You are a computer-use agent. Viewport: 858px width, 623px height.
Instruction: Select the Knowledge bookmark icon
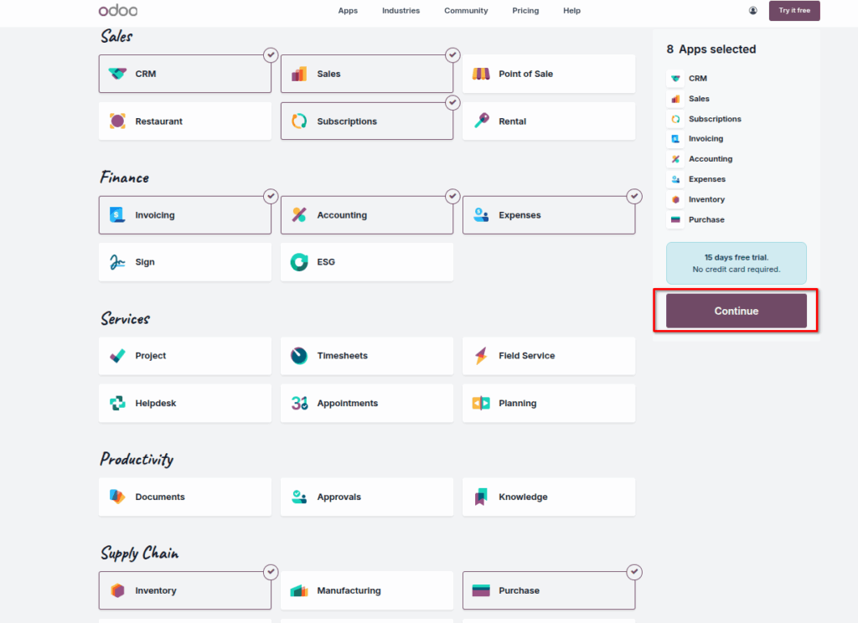(x=480, y=497)
